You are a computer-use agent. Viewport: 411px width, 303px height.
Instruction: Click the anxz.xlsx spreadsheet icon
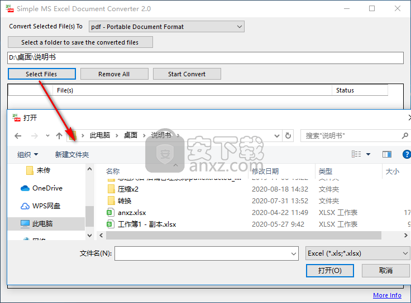pos(111,212)
